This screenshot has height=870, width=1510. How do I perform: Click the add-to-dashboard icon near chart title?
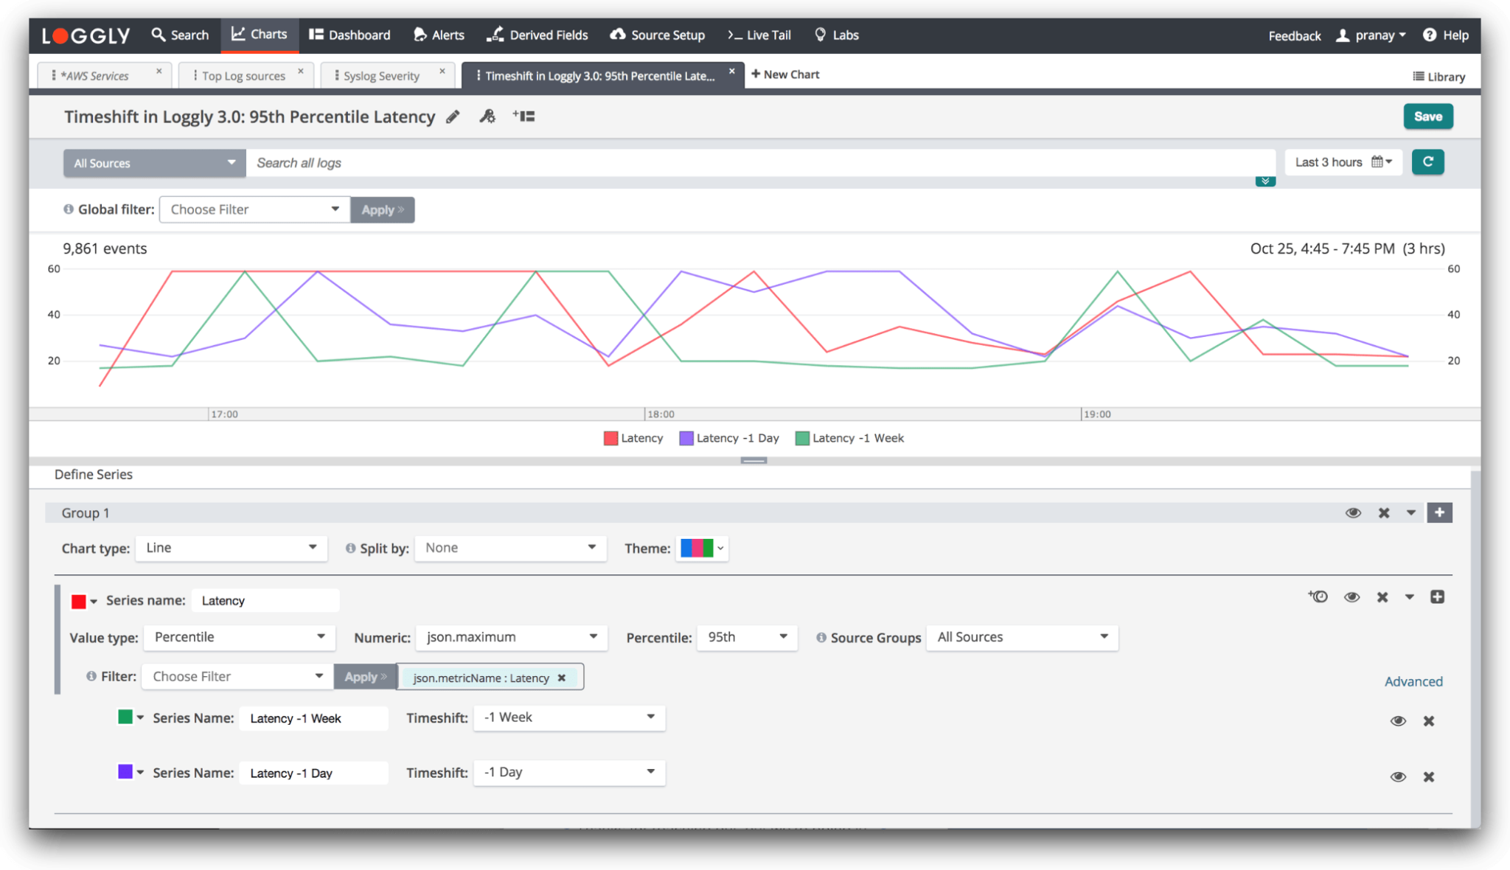coord(524,116)
